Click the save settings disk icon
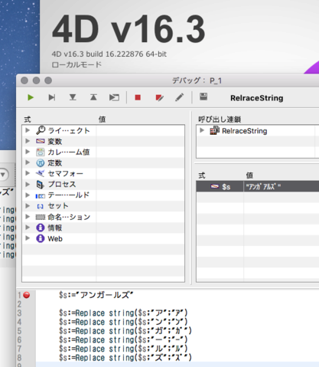 coord(203,97)
